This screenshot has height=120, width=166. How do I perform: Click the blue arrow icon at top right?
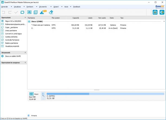162,12
